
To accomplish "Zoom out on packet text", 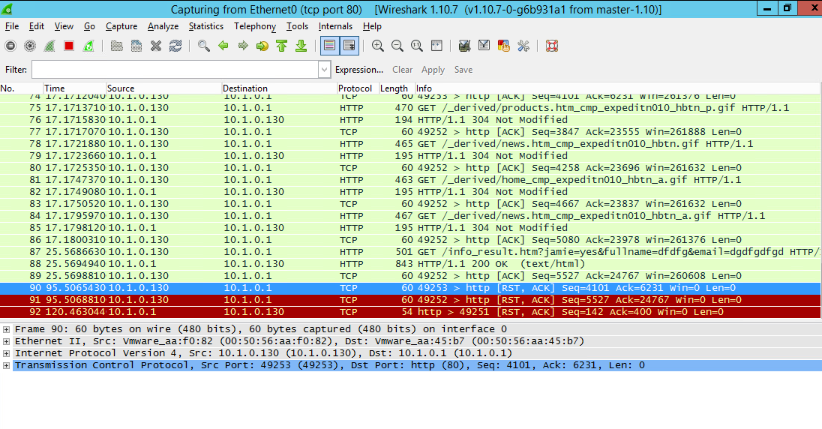I will pyautogui.click(x=397, y=46).
